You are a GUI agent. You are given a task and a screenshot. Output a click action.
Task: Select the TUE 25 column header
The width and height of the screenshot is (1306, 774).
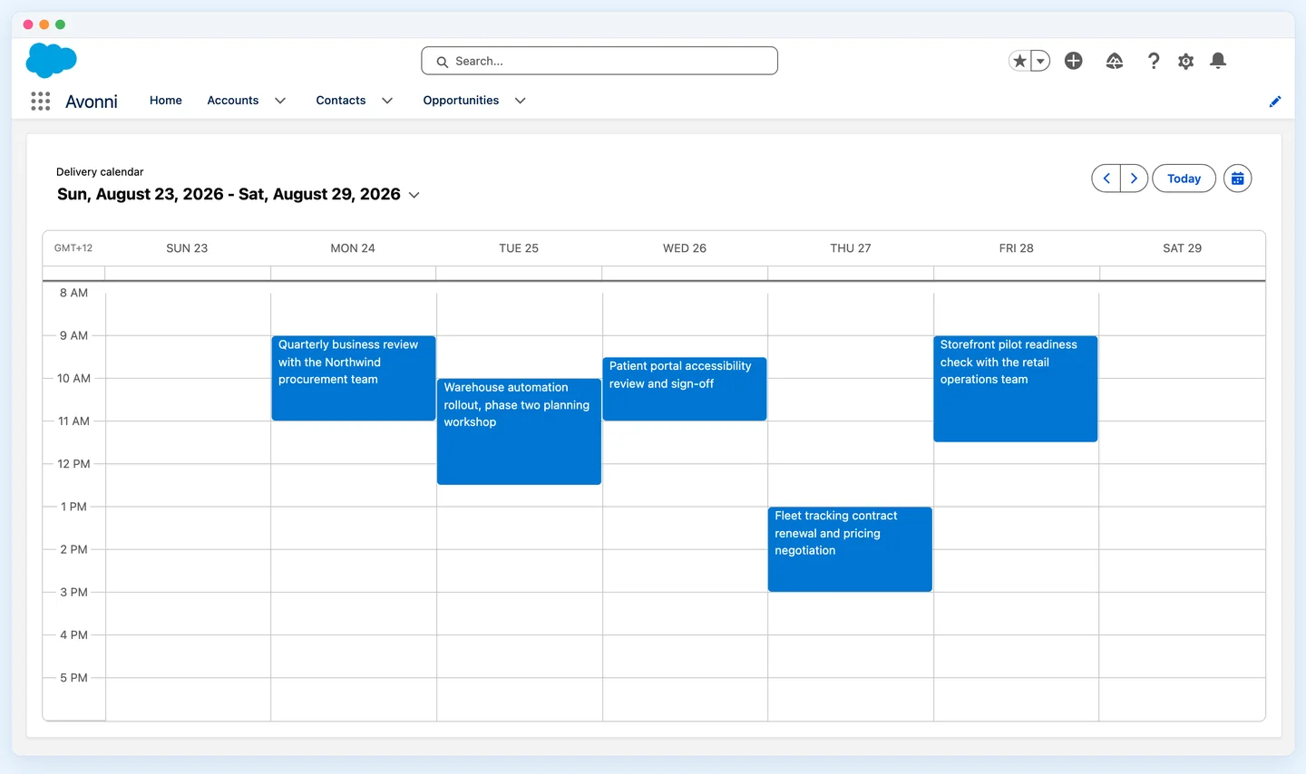pos(519,248)
